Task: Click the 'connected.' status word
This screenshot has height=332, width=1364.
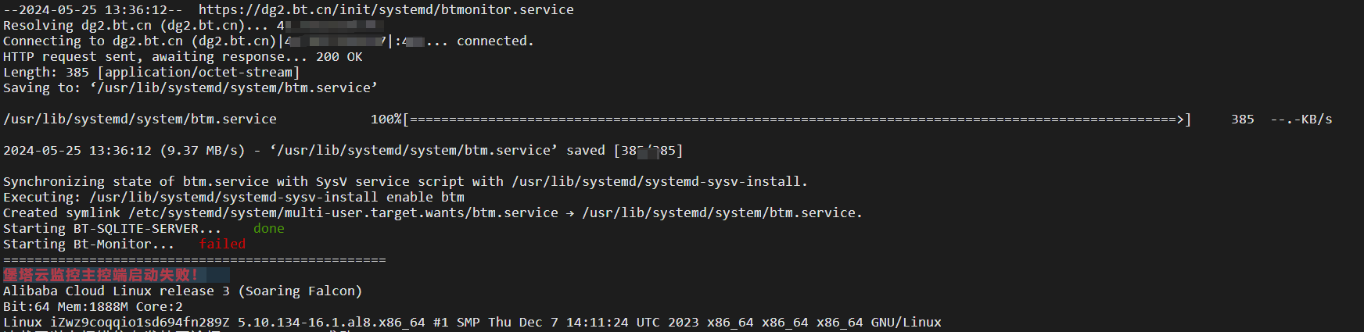Action: 495,41
